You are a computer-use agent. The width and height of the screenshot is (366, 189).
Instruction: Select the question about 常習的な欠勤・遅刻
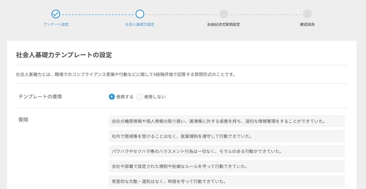(227, 181)
